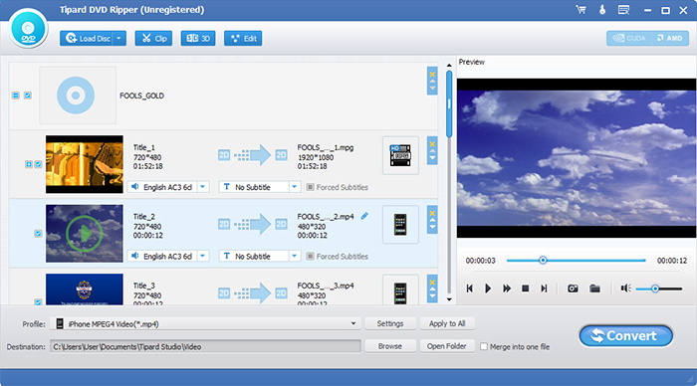
Task: Expand the Load Disc dropdown arrow
Action: coord(119,39)
